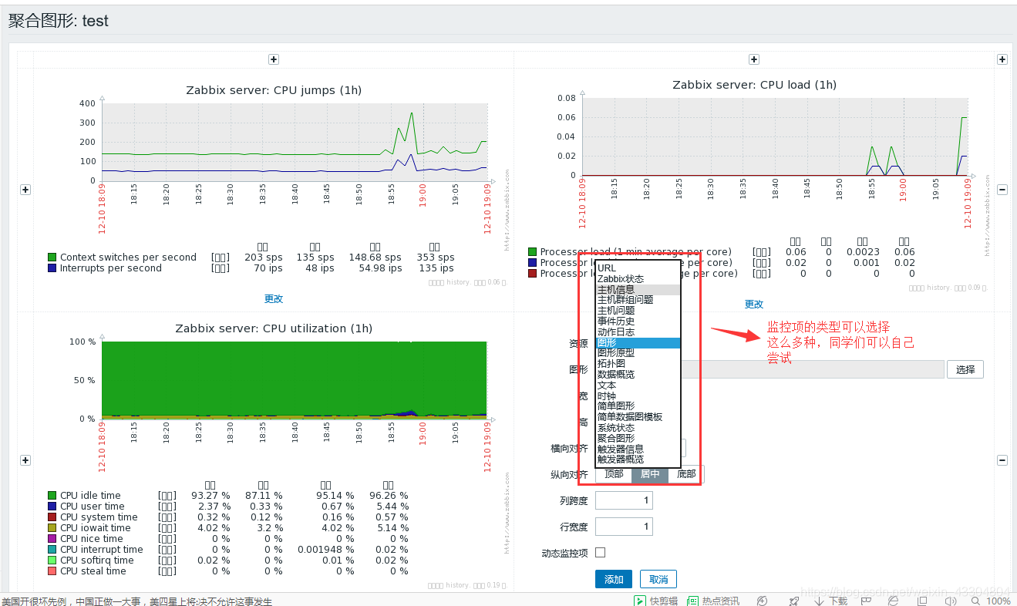Screen dimensions: 1017x606
Task: Select 主机信息 in the resource list
Action: click(x=638, y=289)
